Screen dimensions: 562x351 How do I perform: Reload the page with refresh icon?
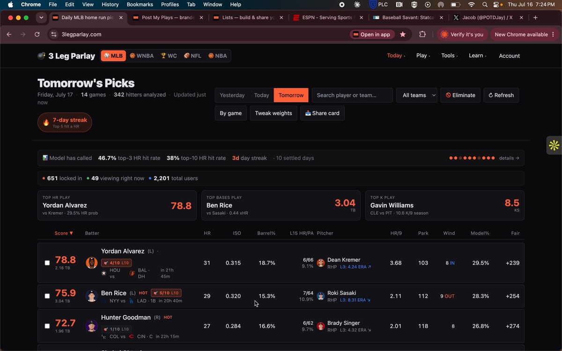pyautogui.click(x=37, y=34)
